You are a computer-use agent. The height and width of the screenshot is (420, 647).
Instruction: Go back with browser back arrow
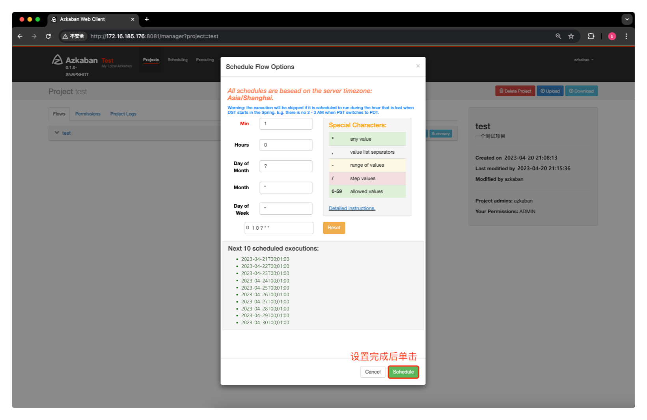coord(20,36)
